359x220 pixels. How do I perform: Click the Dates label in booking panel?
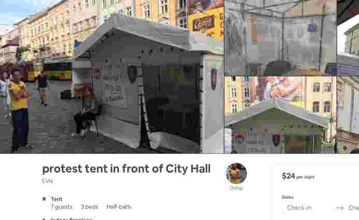288,197
